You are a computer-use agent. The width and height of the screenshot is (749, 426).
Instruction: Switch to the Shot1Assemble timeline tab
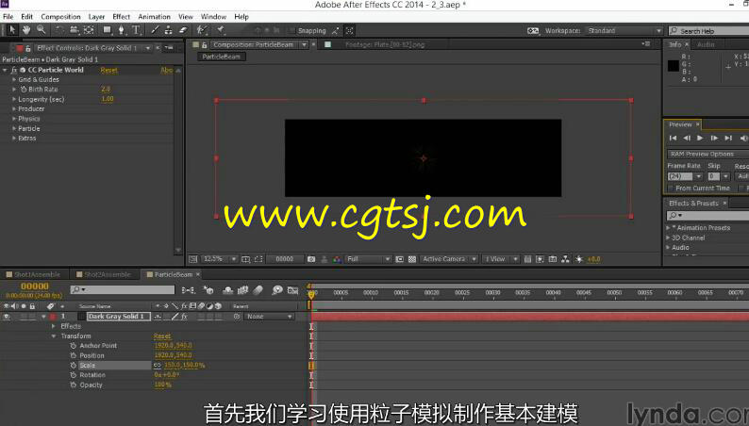pyautogui.click(x=37, y=275)
